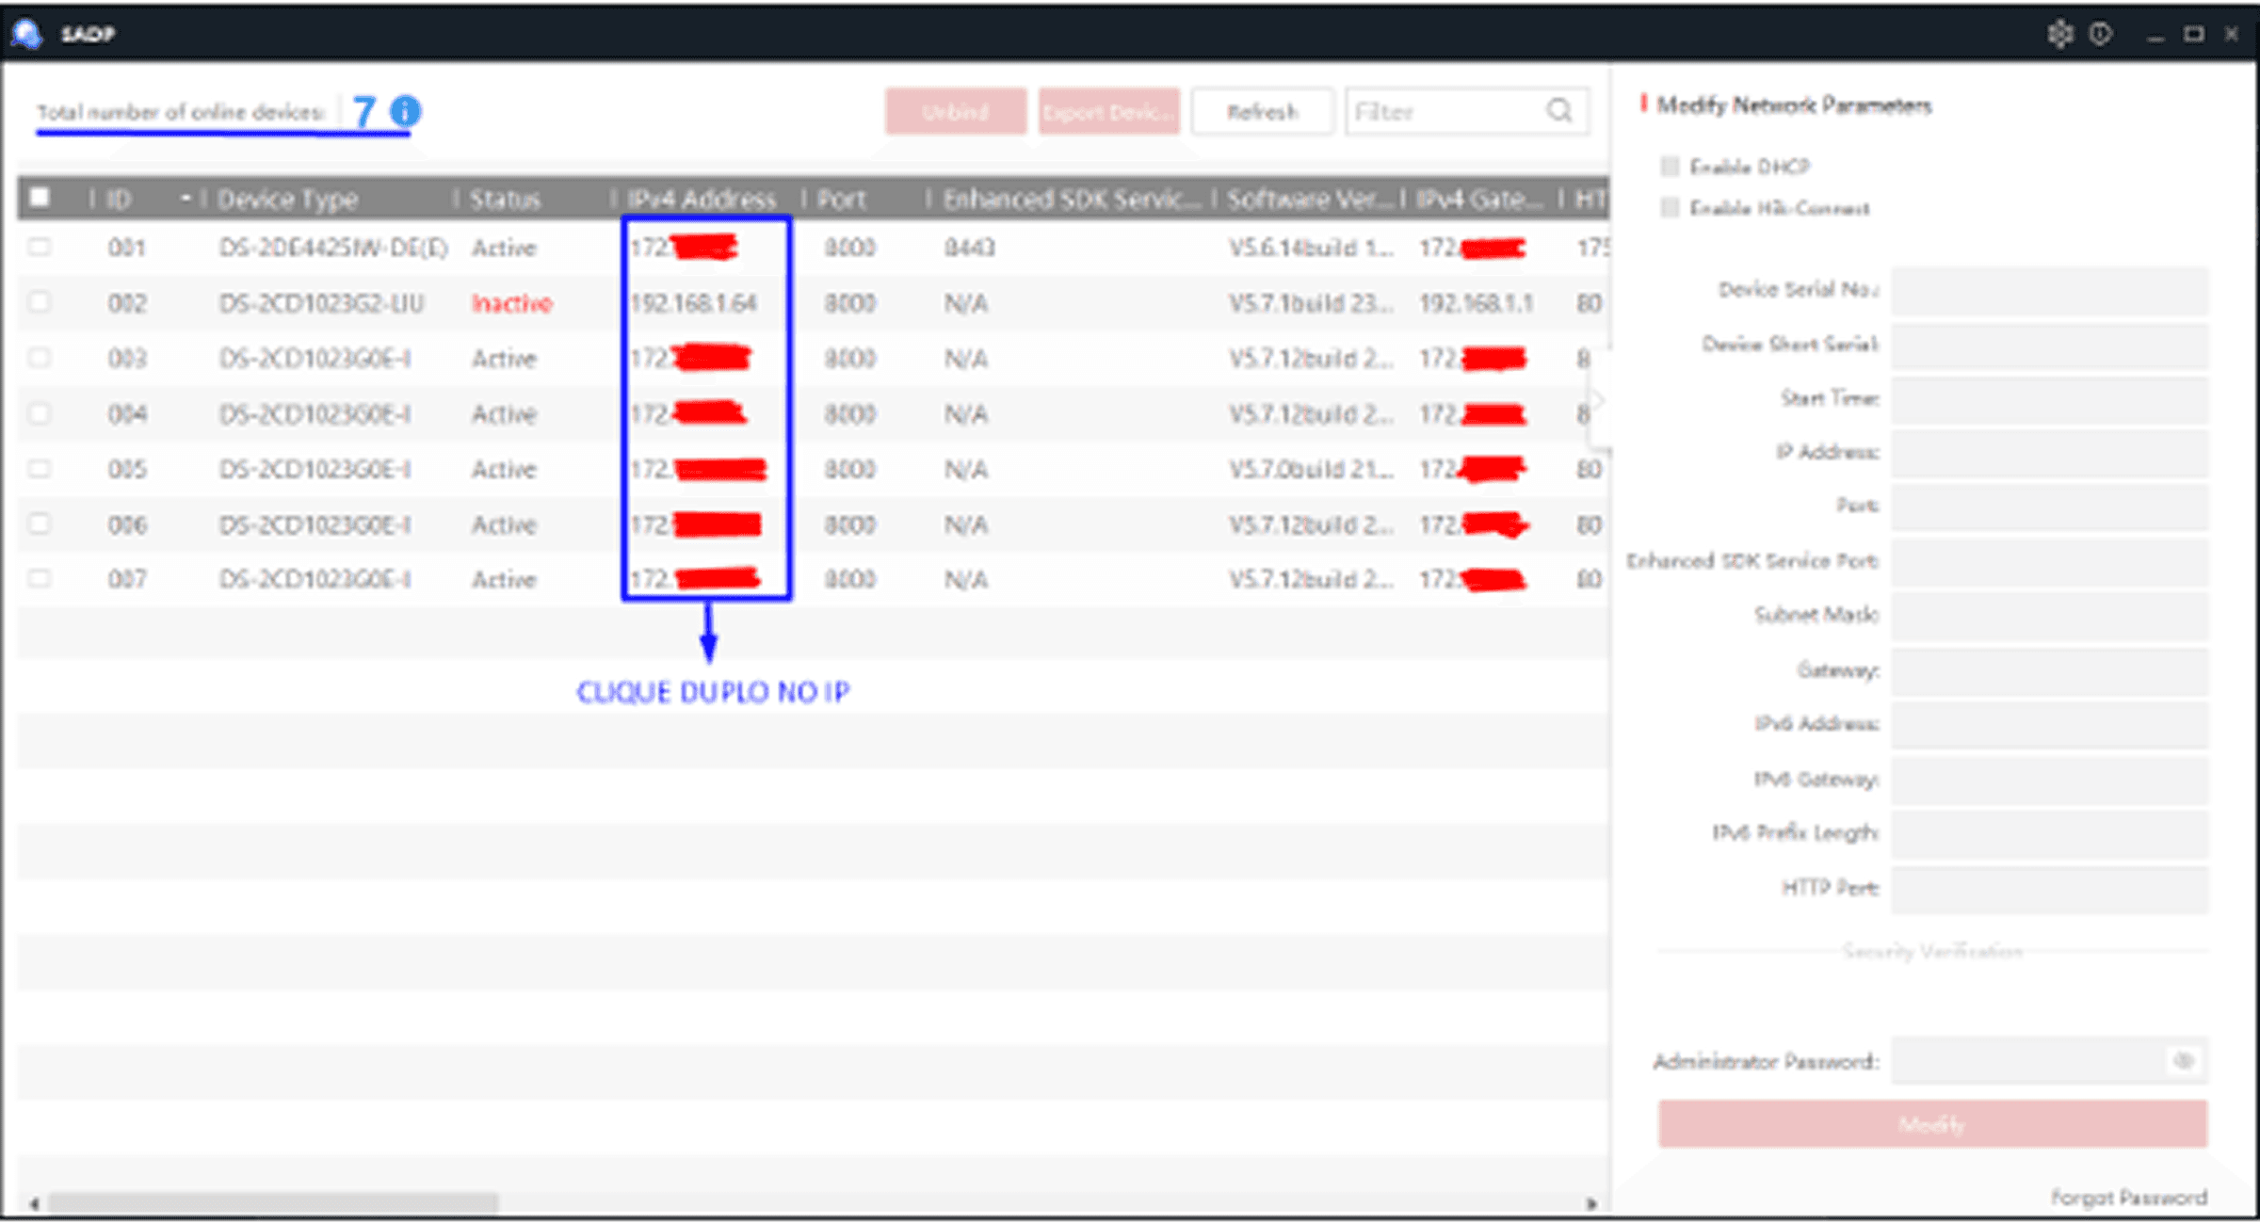Click the left scroll arrow of horizontal scrollbar
Viewport: 2260px width, 1224px height.
click(34, 1203)
